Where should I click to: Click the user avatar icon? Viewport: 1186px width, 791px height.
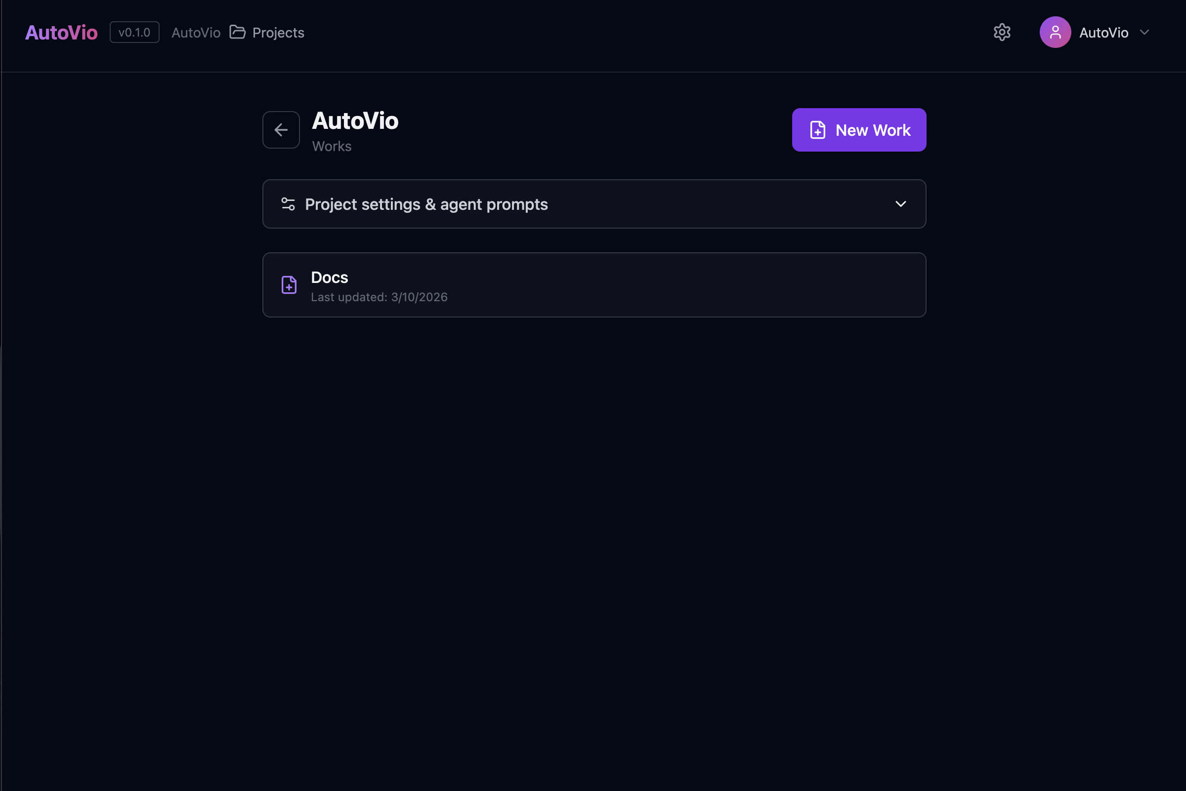(x=1055, y=32)
